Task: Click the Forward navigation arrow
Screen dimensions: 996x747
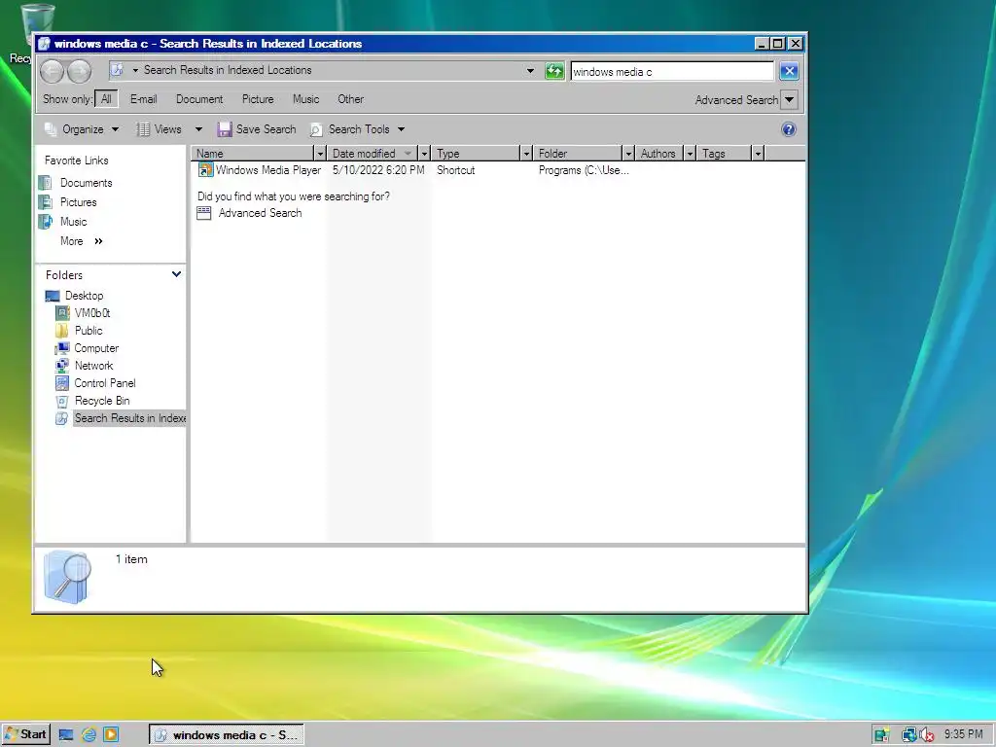Action: (80, 71)
